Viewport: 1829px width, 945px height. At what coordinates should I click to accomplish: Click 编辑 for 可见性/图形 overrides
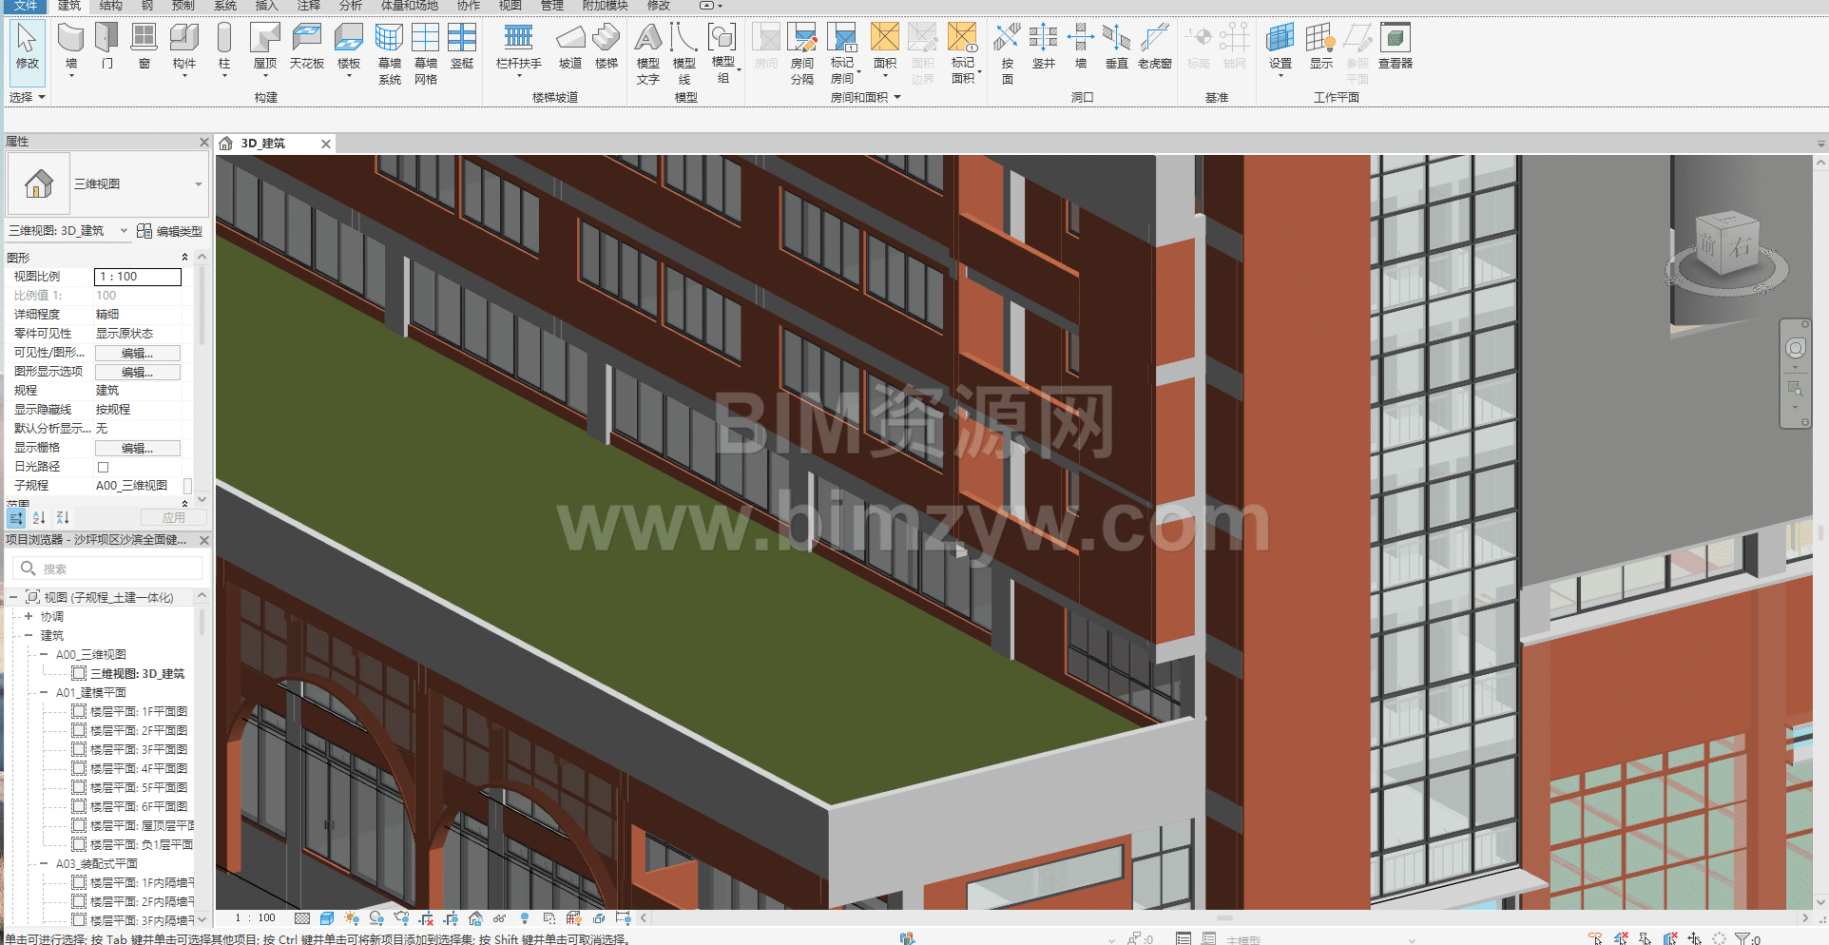point(138,353)
